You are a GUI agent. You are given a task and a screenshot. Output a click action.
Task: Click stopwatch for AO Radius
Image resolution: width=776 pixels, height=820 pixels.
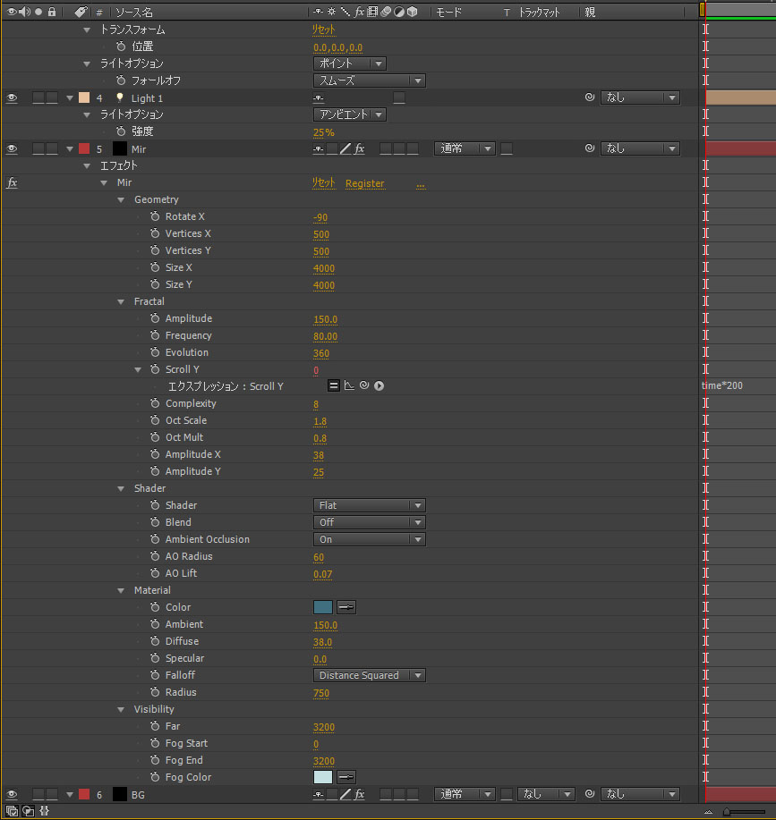[155, 556]
